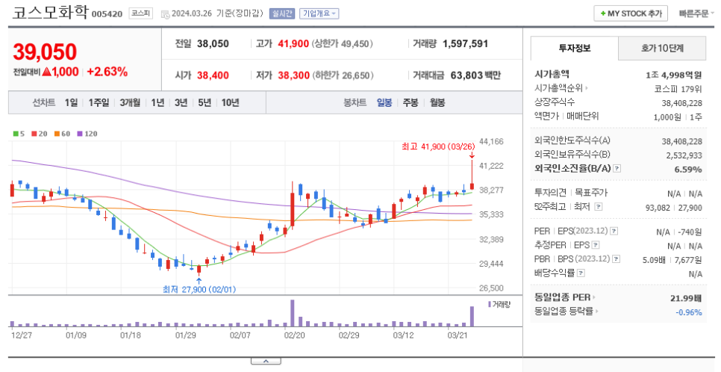The width and height of the screenshot is (721, 372).
Task: Expand the 빠른주문 dropdown
Action: click(x=696, y=13)
